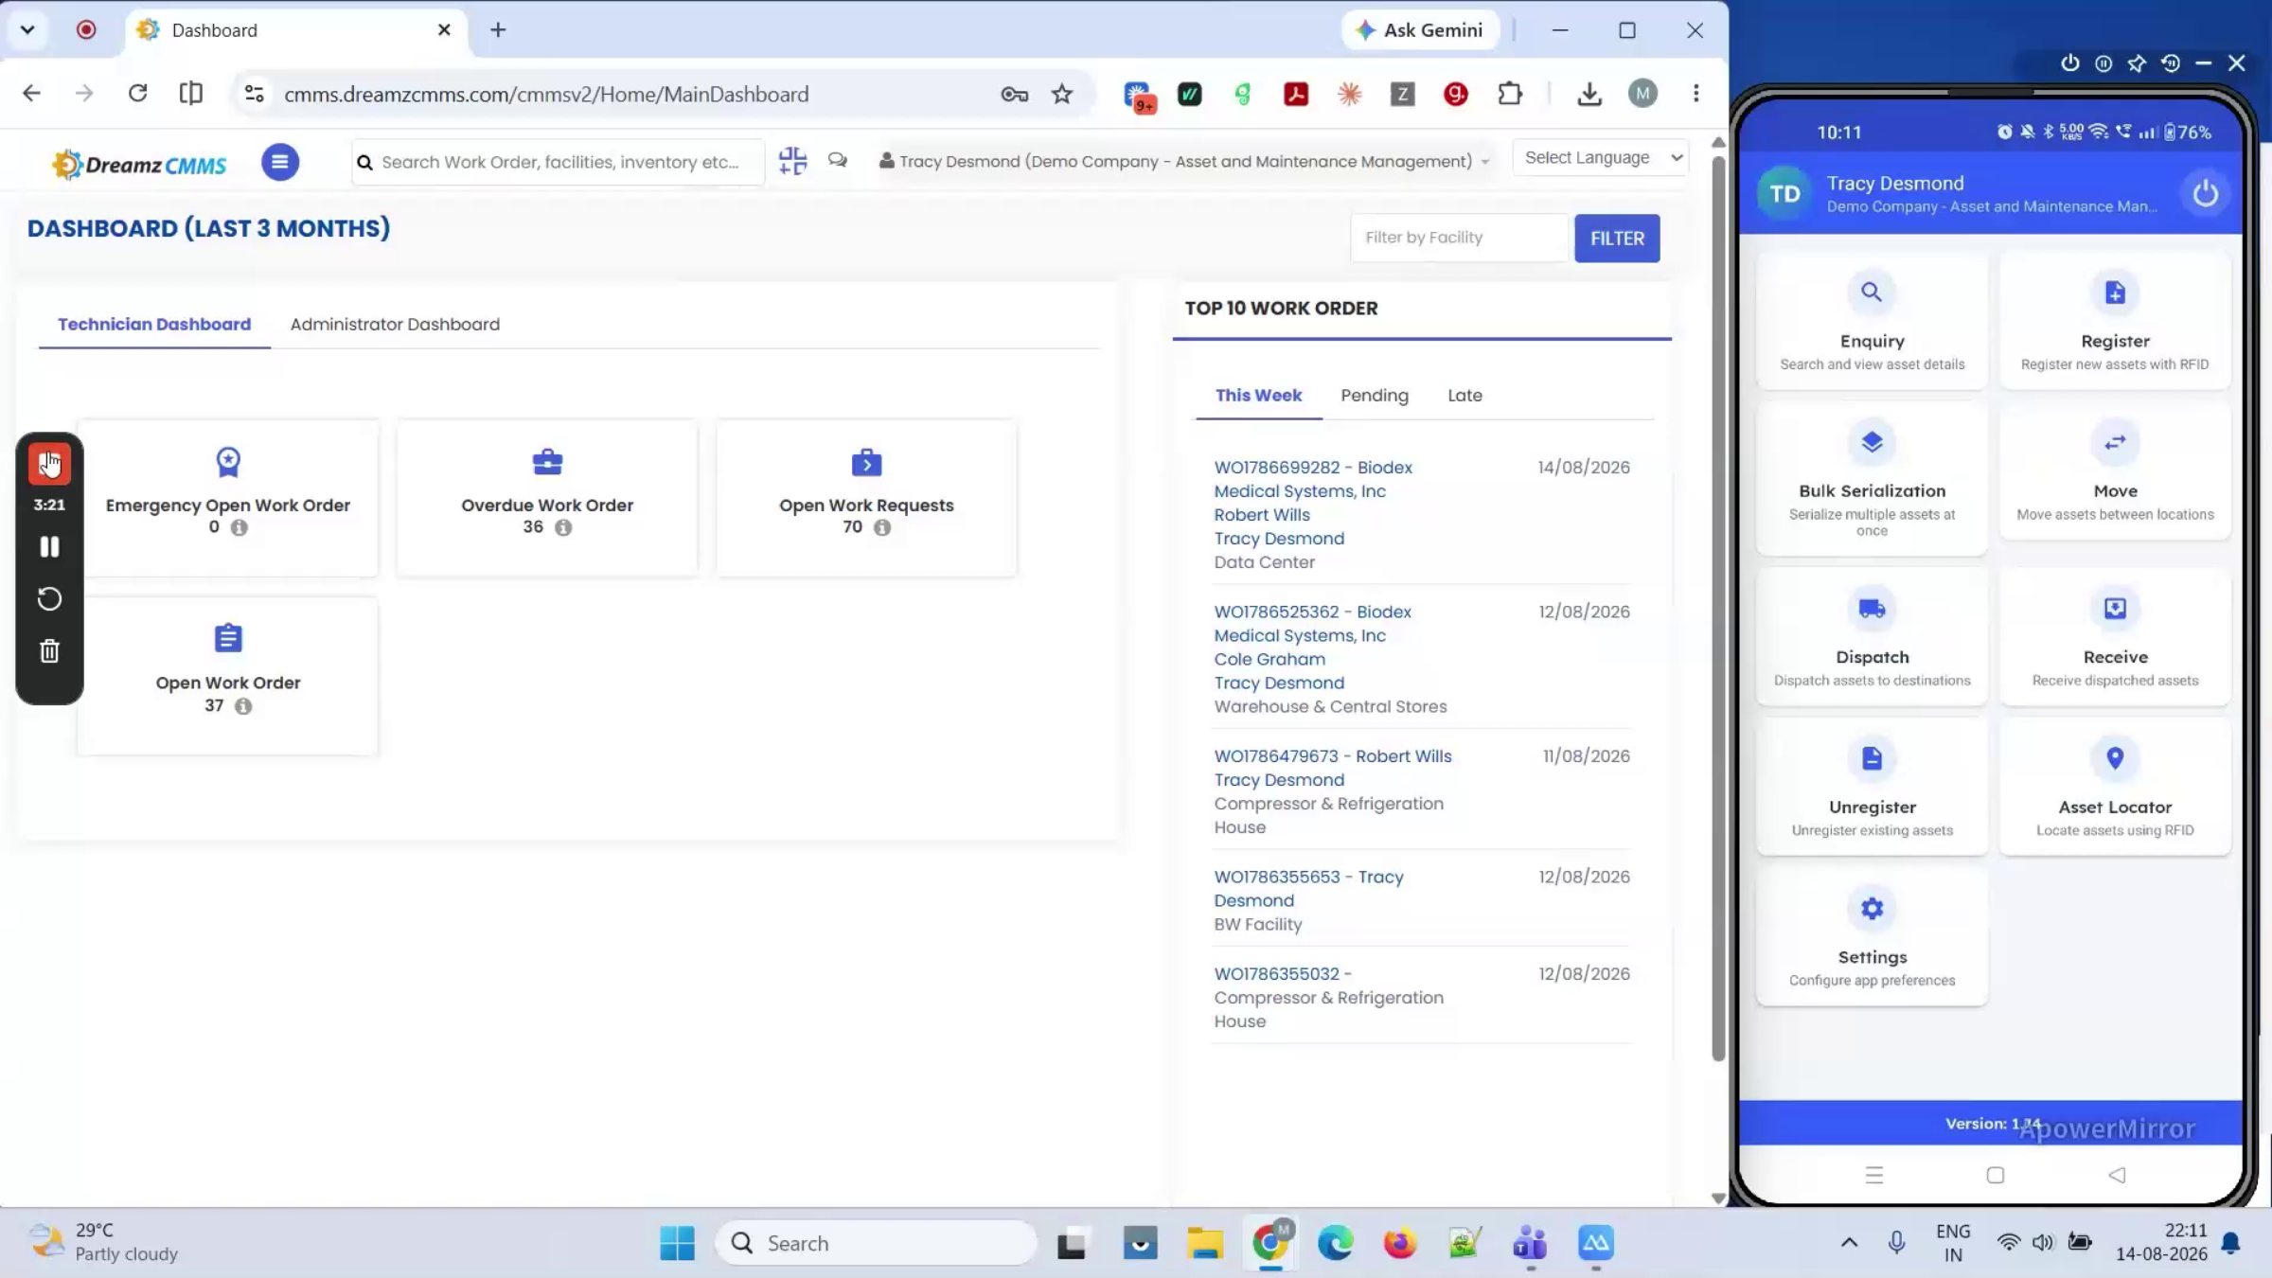
Task: Click the Ask Gemini button
Action: point(1420,30)
